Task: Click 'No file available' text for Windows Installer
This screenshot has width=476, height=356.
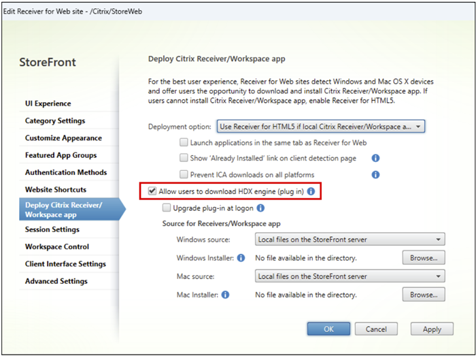Action: coord(306,258)
